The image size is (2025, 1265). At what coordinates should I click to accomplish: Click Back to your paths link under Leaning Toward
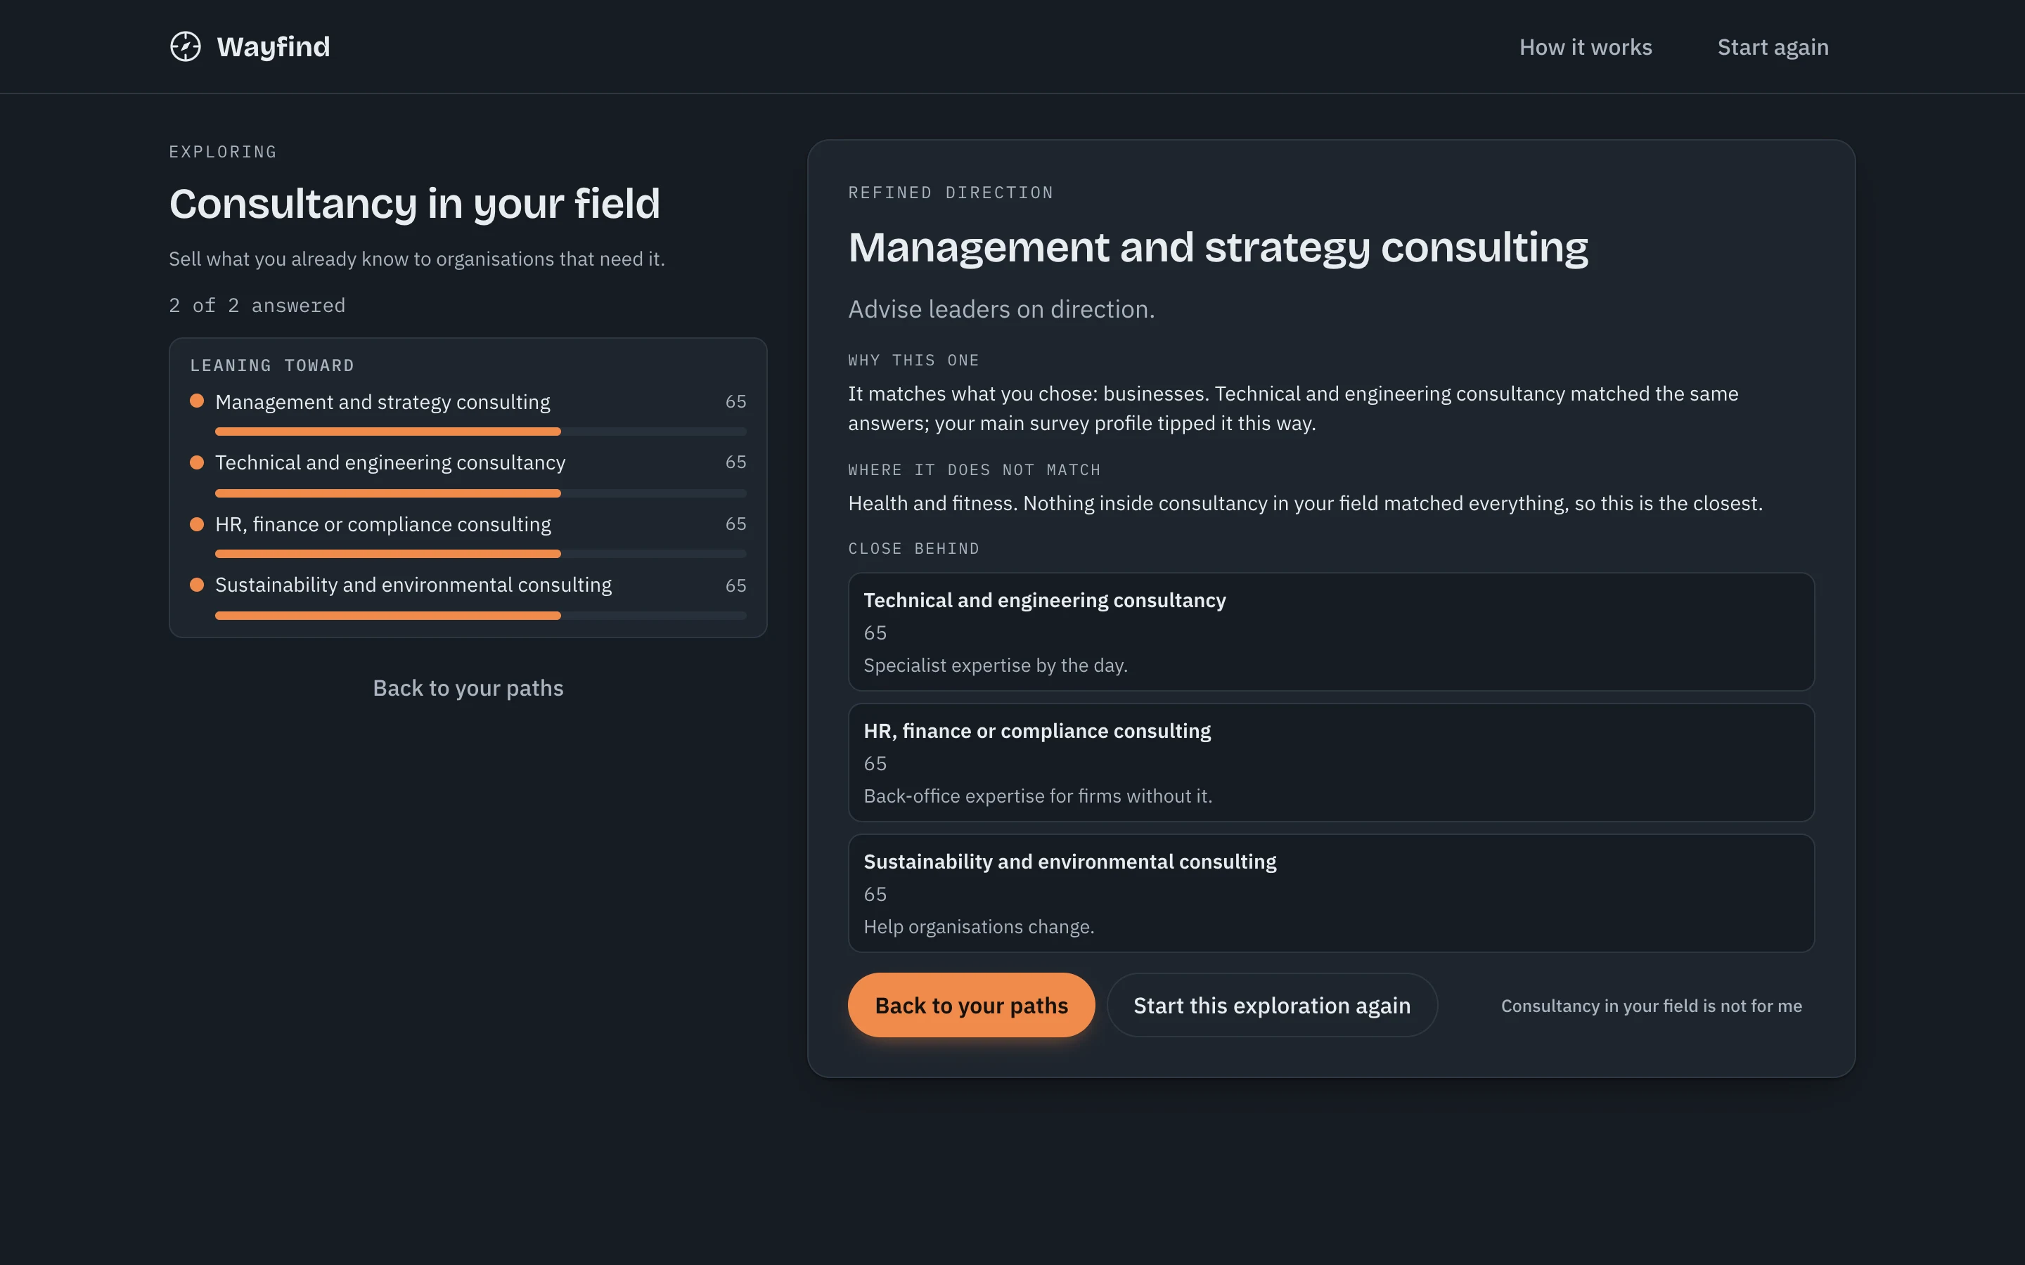point(468,688)
